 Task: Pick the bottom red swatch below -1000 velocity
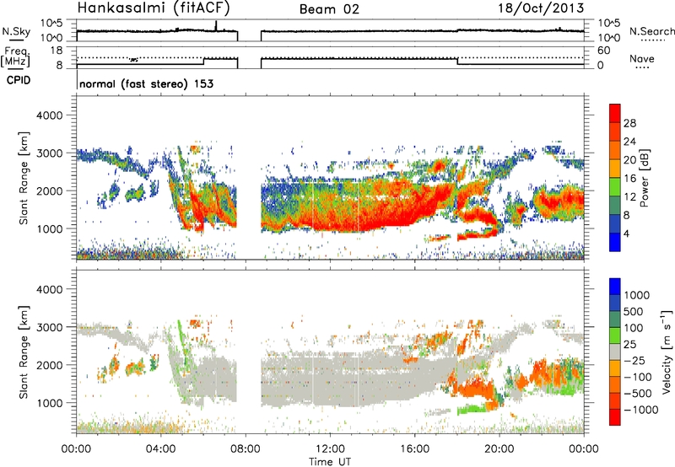615,417
